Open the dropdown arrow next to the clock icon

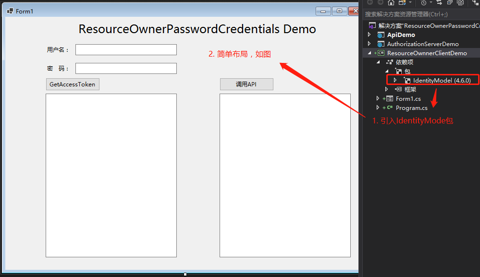(x=431, y=2)
